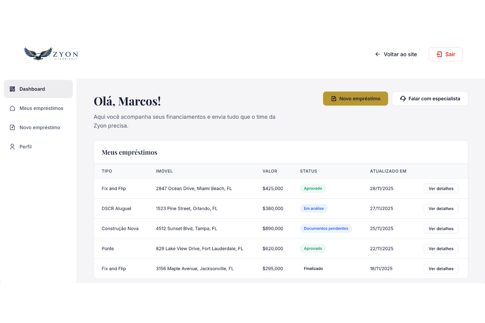The width and height of the screenshot is (485, 323).
Task: Click the house icon beside Meus empréstimos
Action: click(x=12, y=108)
